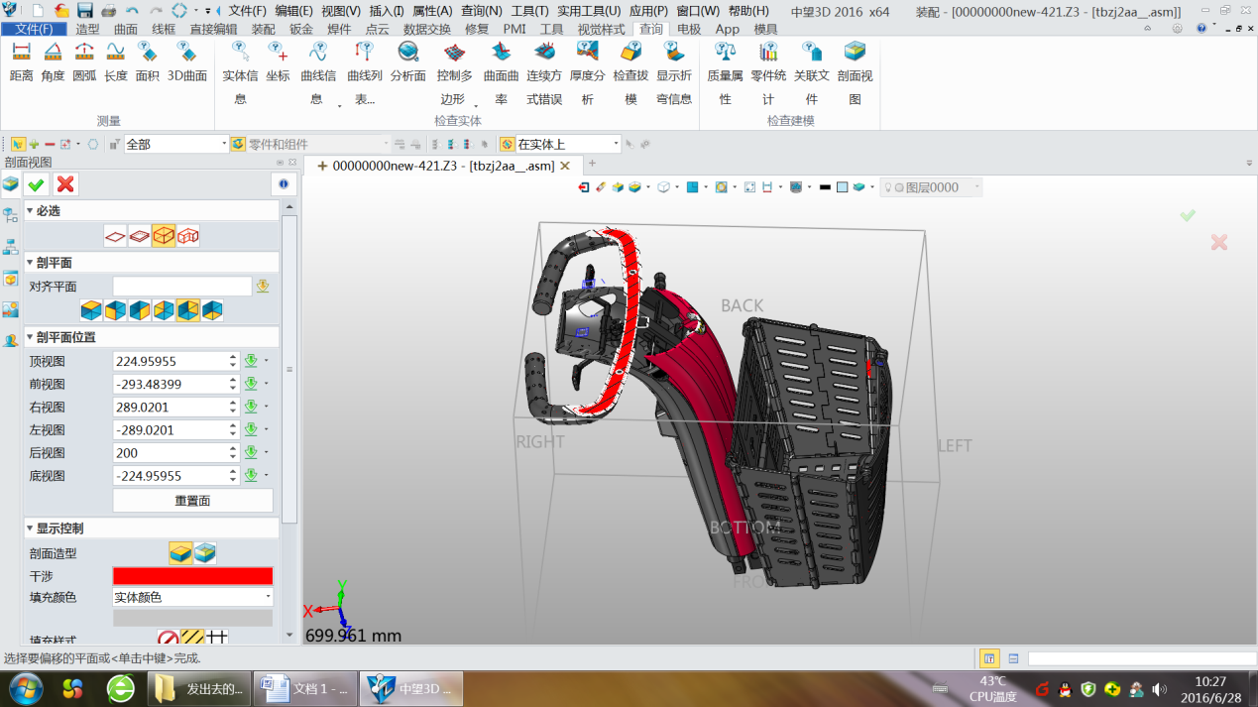1258x707 pixels.
Task: Click the red 干涉 color swatch
Action: tap(192, 576)
